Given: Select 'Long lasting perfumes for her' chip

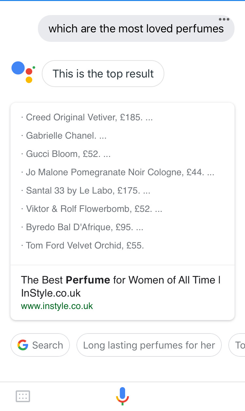Looking at the screenshot, I should [149, 345].
